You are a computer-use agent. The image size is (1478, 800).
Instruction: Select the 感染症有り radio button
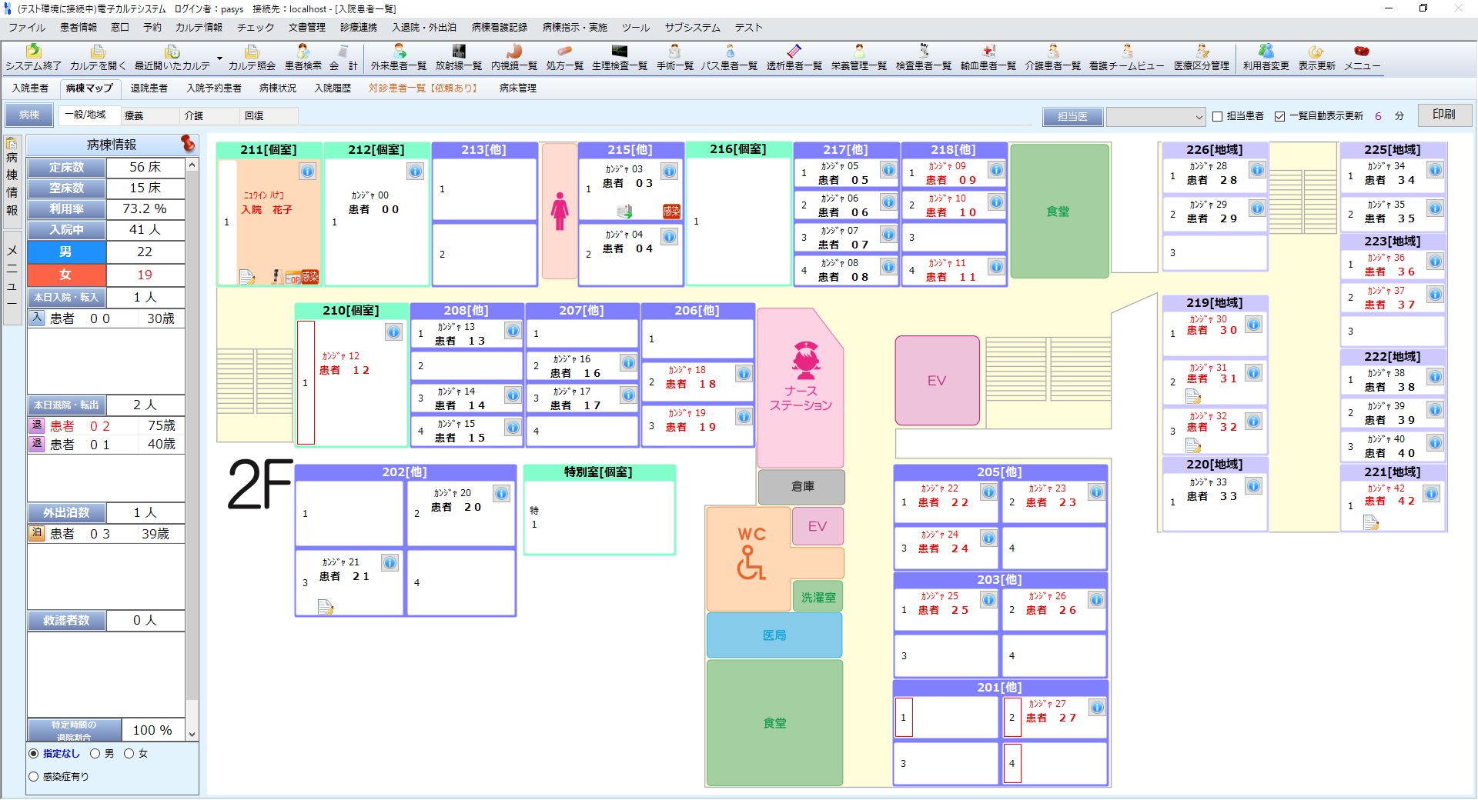coord(34,777)
